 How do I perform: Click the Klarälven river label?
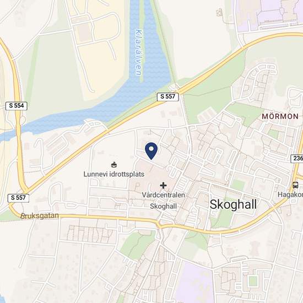pos(139,52)
